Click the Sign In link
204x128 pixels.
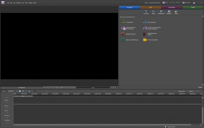[x=146, y=3]
